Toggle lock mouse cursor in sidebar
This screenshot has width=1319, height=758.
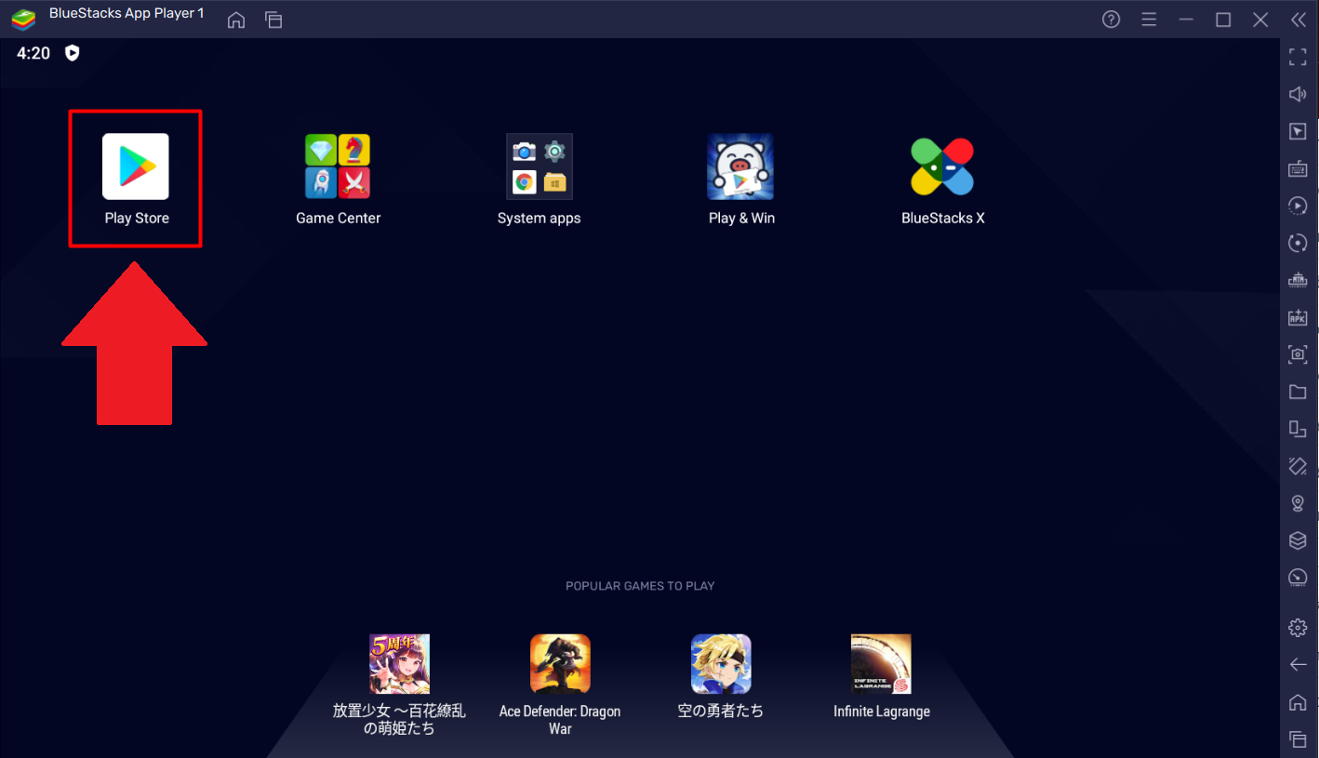point(1298,132)
